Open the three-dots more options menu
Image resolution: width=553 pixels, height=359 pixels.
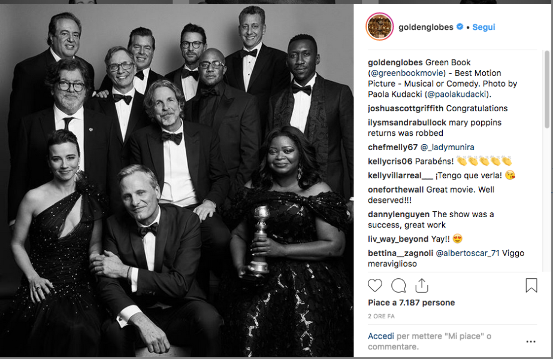(x=531, y=342)
